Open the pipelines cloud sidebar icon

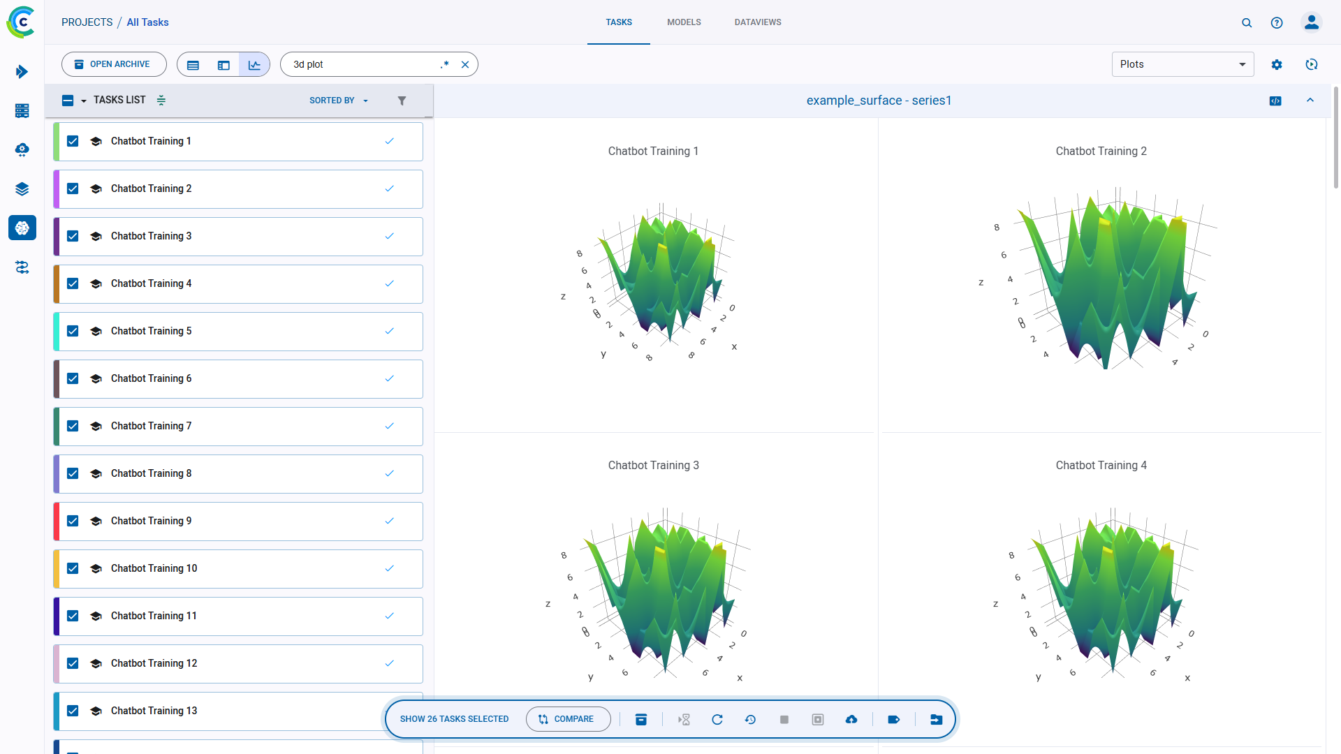click(x=22, y=149)
